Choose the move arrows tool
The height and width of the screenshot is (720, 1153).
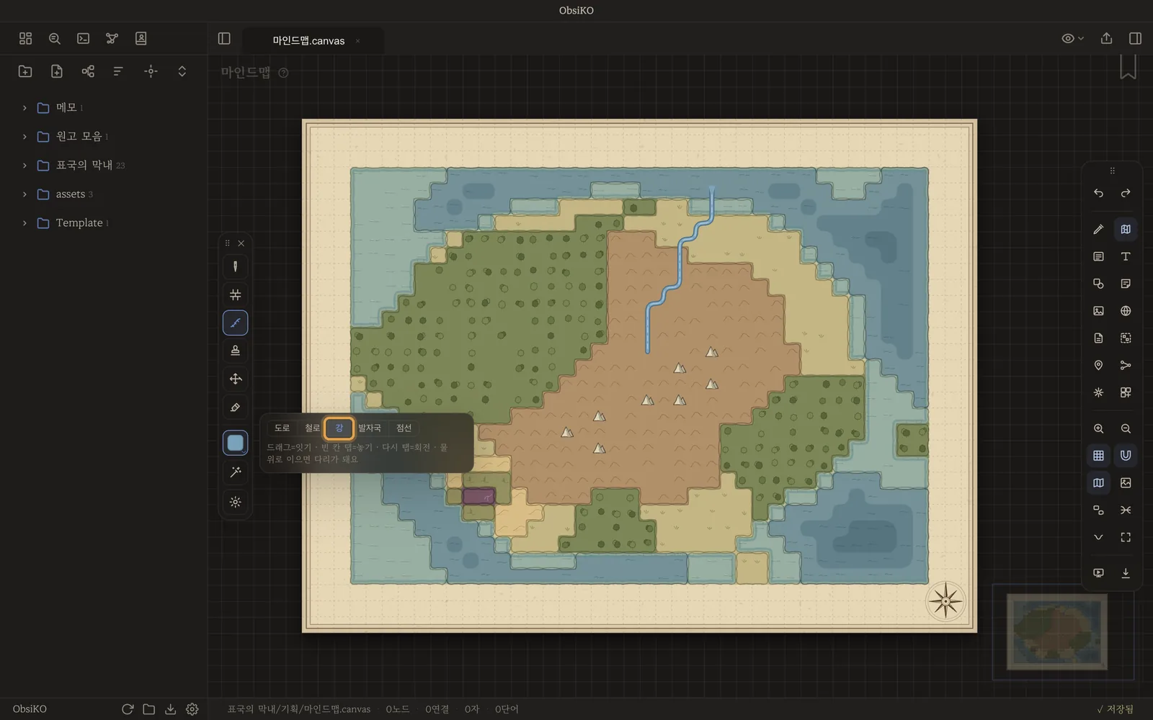(235, 379)
